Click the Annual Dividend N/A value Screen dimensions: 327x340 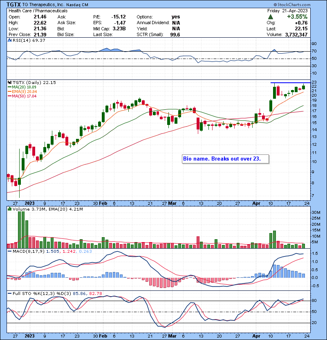click(x=176, y=23)
